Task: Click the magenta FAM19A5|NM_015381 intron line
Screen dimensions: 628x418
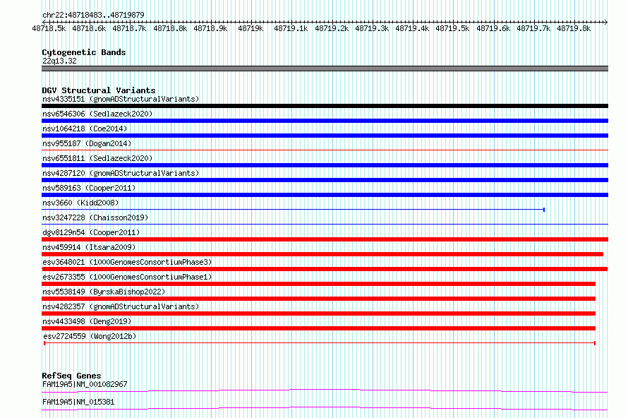Action: [325, 408]
